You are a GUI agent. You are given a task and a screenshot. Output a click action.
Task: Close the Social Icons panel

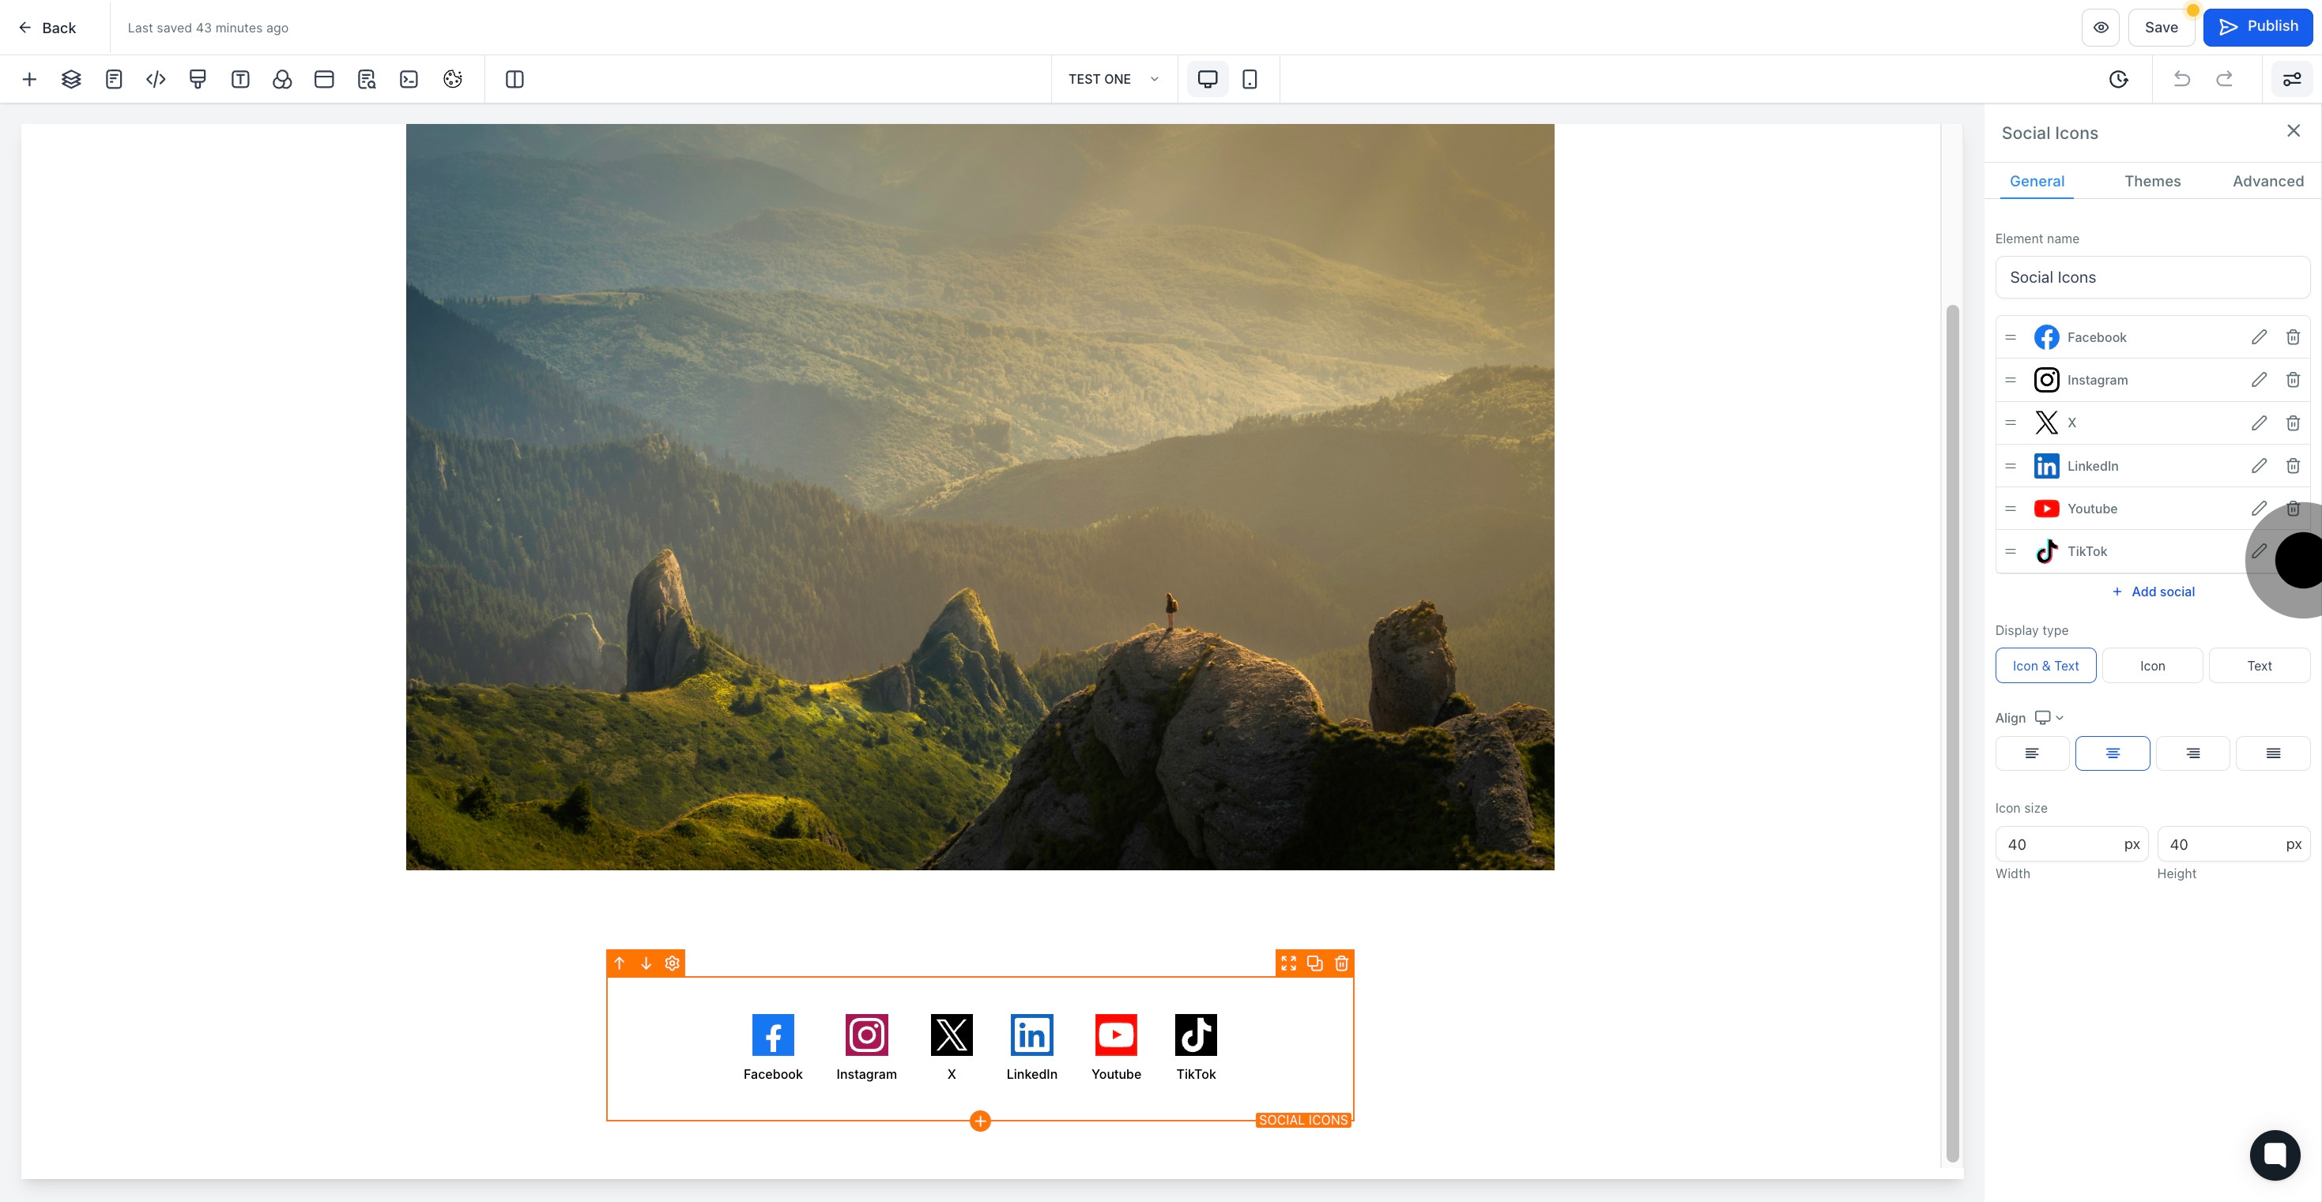[2294, 132]
